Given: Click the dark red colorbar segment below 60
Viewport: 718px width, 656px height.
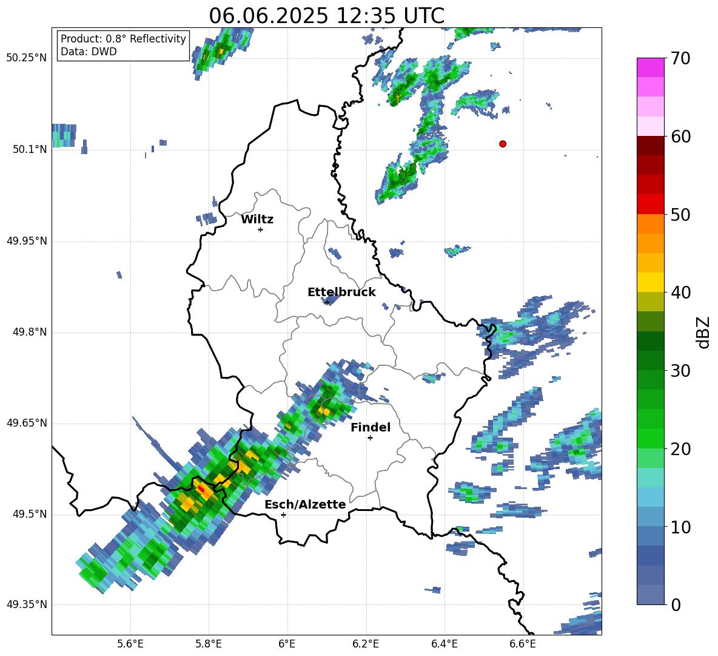Looking at the screenshot, I should click(x=650, y=145).
